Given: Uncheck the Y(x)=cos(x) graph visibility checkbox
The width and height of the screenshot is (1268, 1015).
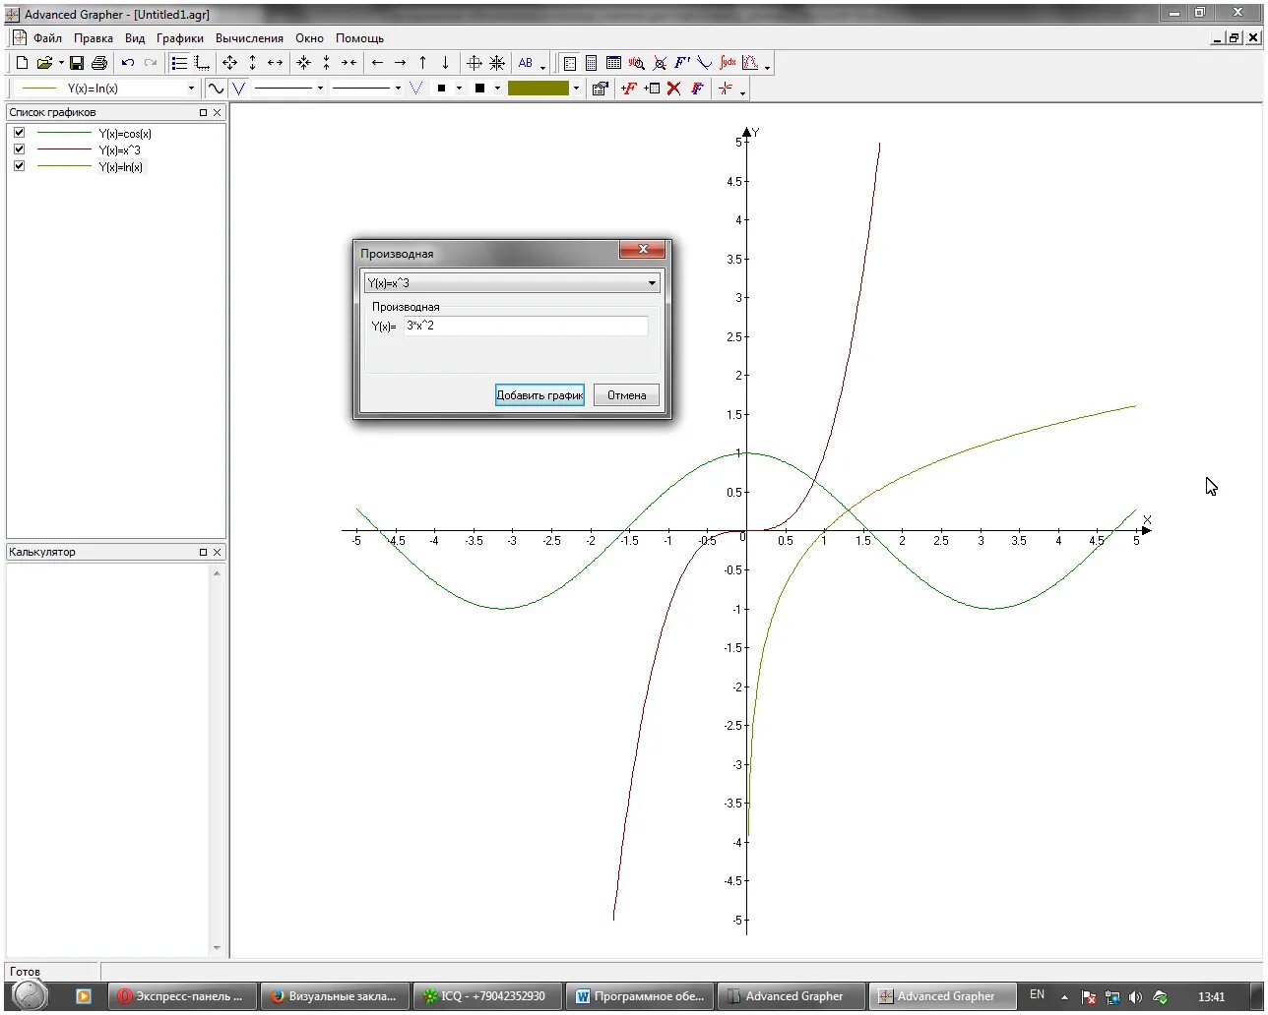Looking at the screenshot, I should coord(19,133).
